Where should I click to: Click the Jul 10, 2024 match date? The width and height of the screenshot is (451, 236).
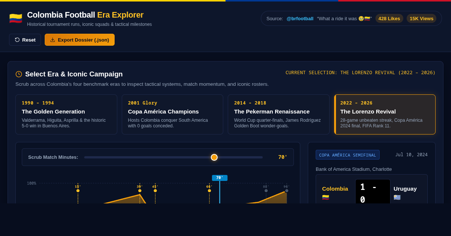pyautogui.click(x=411, y=155)
